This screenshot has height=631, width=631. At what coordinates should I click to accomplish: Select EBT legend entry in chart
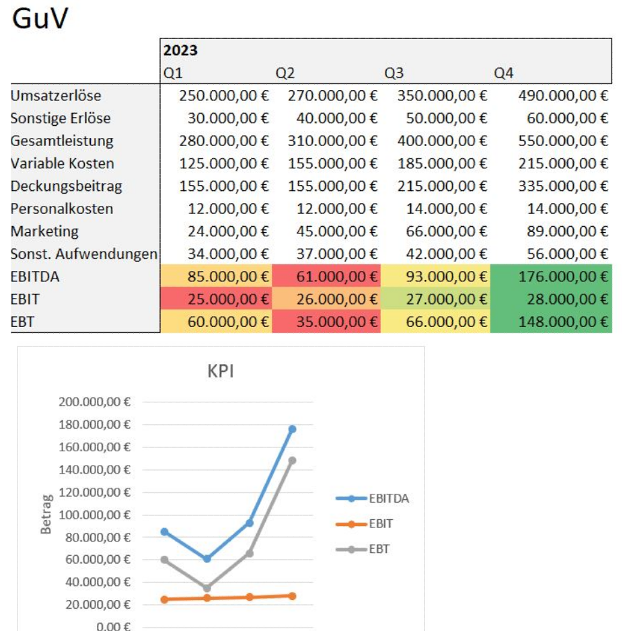click(x=363, y=550)
